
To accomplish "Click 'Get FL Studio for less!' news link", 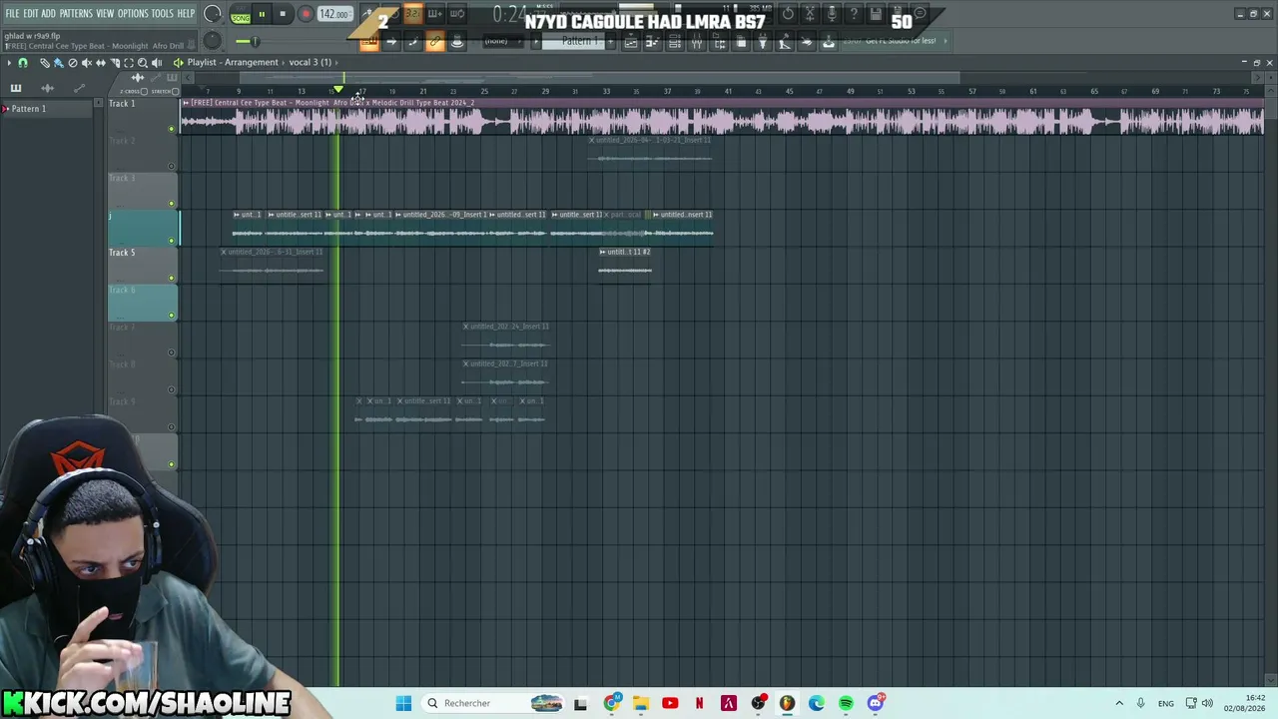I will tap(901, 41).
